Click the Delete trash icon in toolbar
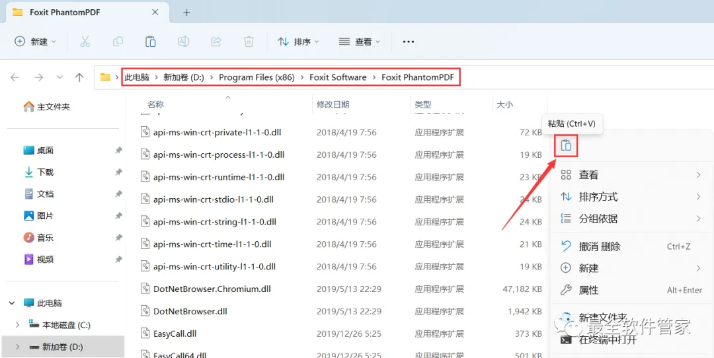The height and width of the screenshot is (358, 714). click(x=249, y=42)
